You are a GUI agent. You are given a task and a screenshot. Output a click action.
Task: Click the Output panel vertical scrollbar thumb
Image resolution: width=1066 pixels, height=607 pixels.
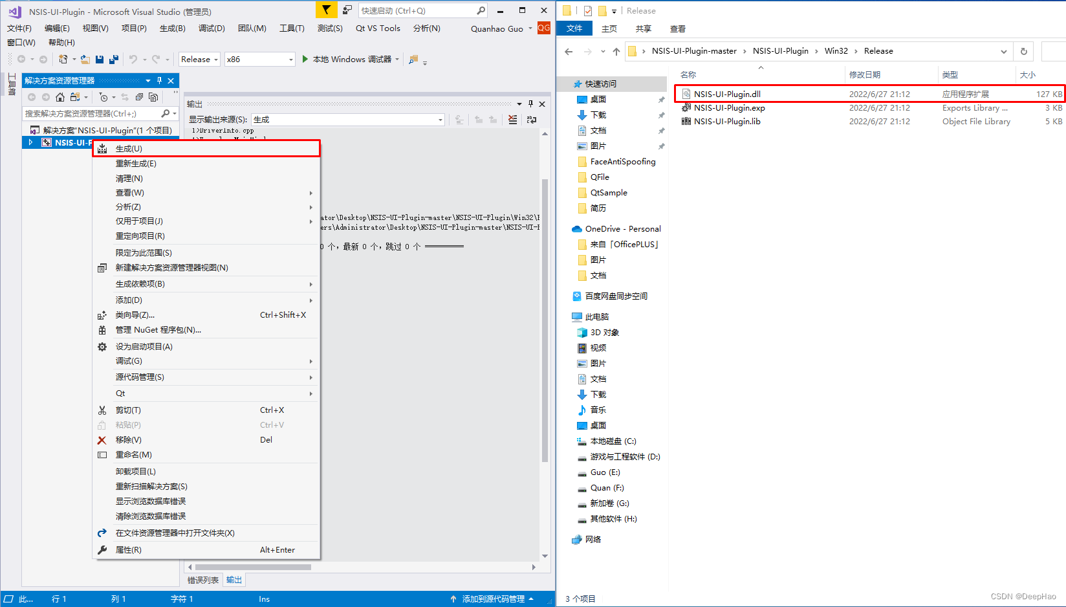545,320
